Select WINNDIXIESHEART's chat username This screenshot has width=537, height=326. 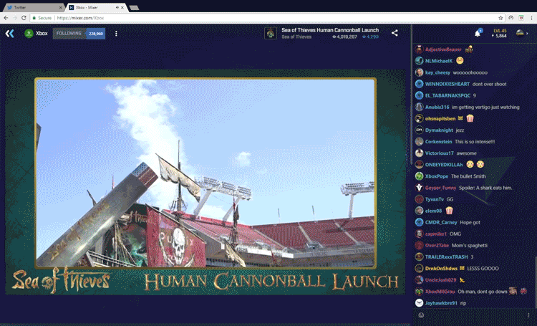point(447,84)
